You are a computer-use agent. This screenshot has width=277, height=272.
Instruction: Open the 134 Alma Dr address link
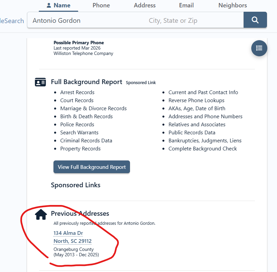[68, 233]
